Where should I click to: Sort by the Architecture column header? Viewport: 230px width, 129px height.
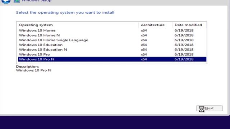[x=155, y=25]
